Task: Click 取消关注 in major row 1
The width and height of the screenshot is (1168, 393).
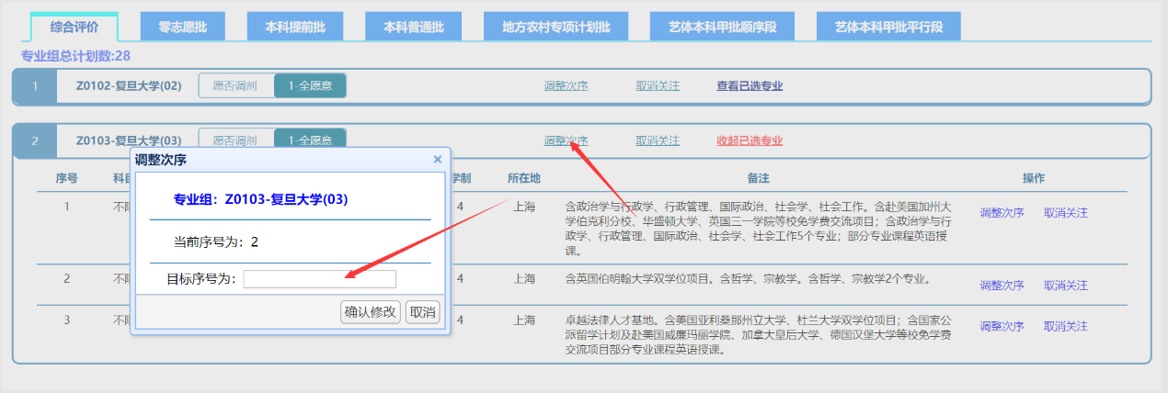Action: [1066, 212]
